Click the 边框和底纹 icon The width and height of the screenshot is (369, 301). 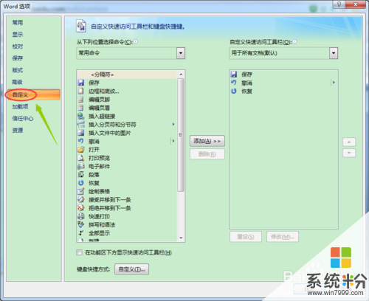tap(81, 91)
